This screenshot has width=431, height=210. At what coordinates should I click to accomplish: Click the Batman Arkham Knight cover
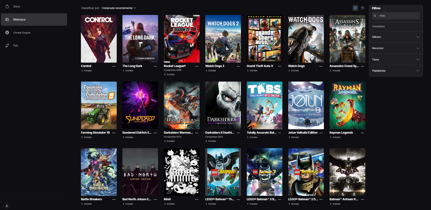[347, 172]
